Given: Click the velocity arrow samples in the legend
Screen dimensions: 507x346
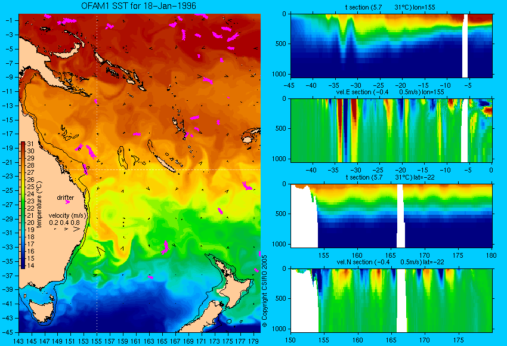Looking at the screenshot, I should [67, 229].
